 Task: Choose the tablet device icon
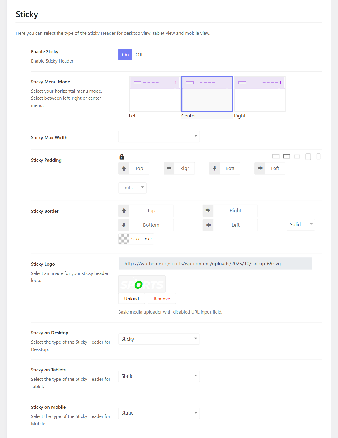pyautogui.click(x=308, y=156)
